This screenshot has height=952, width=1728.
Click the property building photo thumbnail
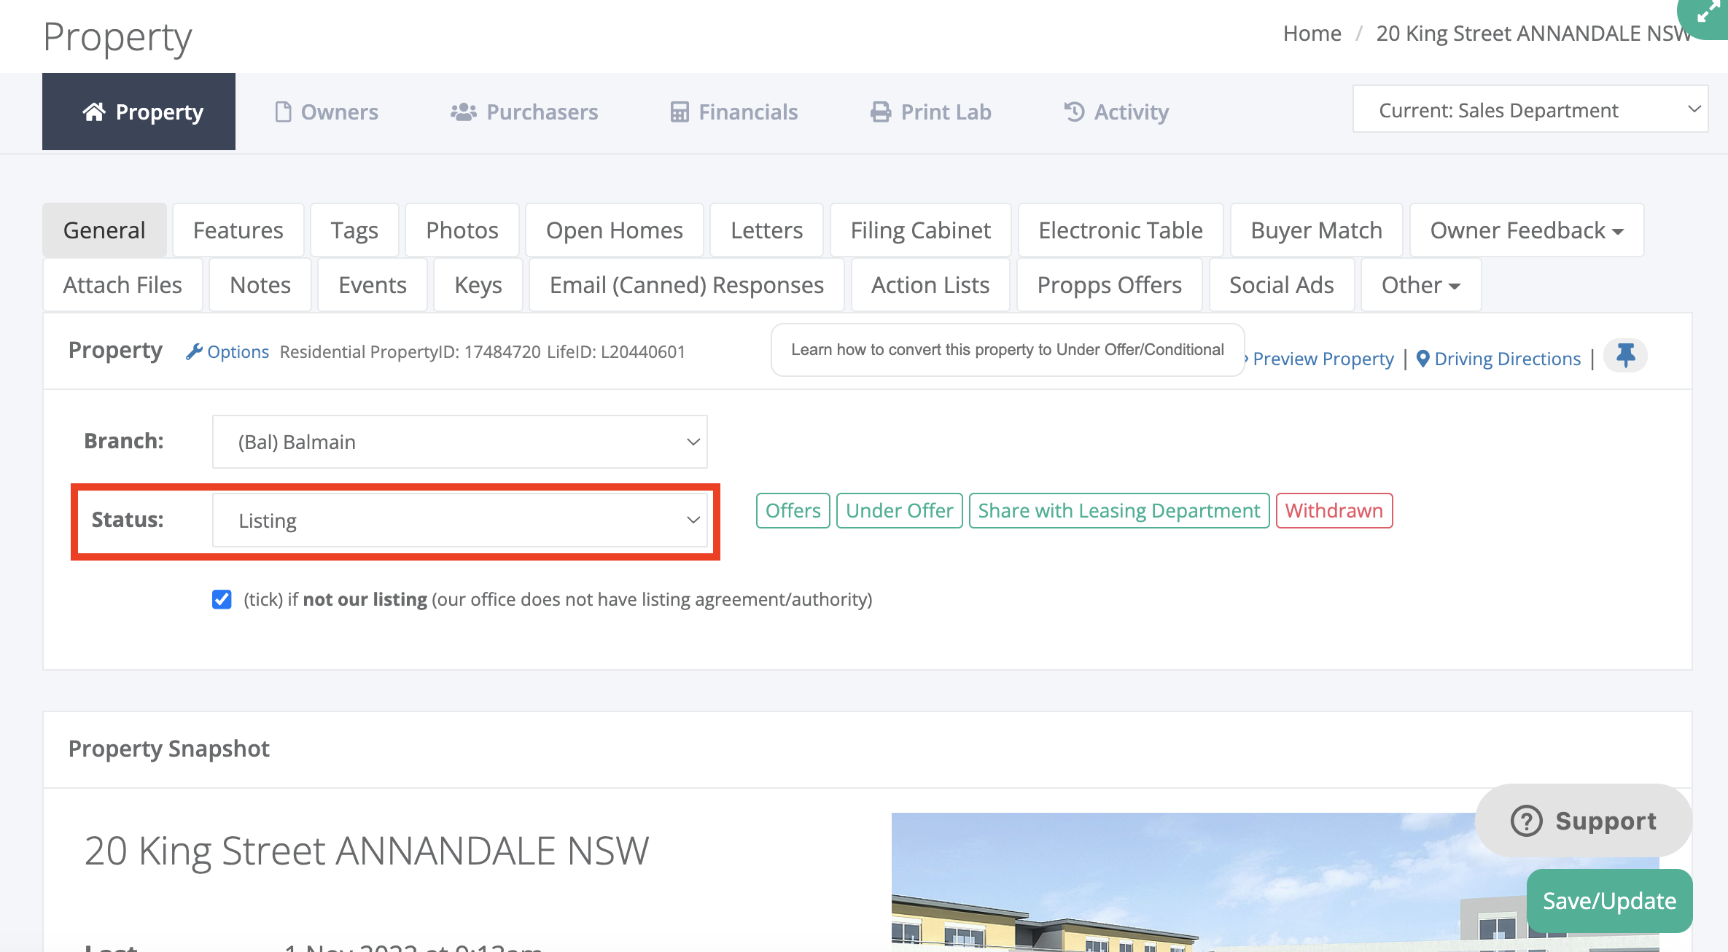(1276, 882)
